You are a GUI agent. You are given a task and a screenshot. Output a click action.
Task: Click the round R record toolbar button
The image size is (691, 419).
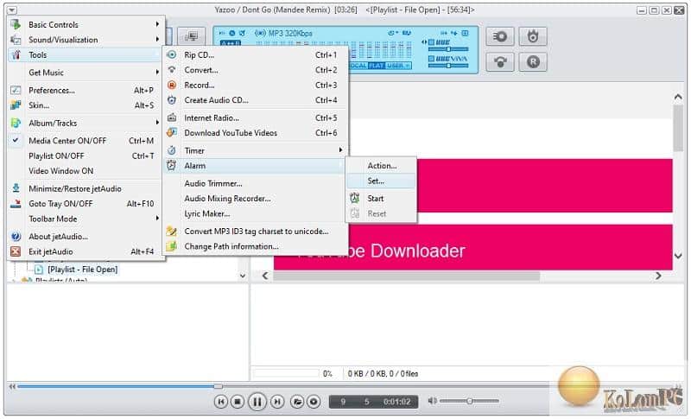tap(533, 61)
